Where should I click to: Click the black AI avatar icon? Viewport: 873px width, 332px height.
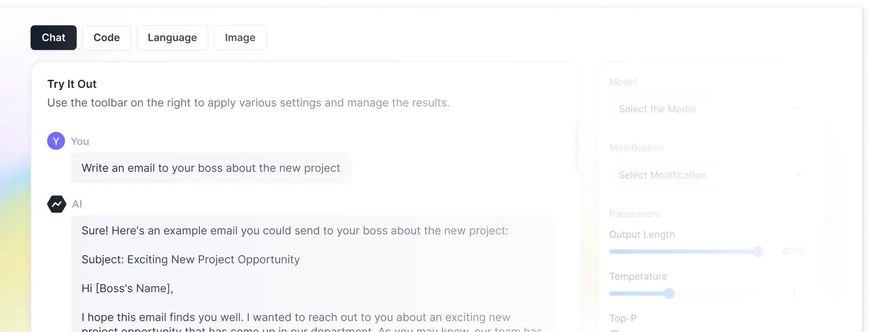pyautogui.click(x=57, y=204)
